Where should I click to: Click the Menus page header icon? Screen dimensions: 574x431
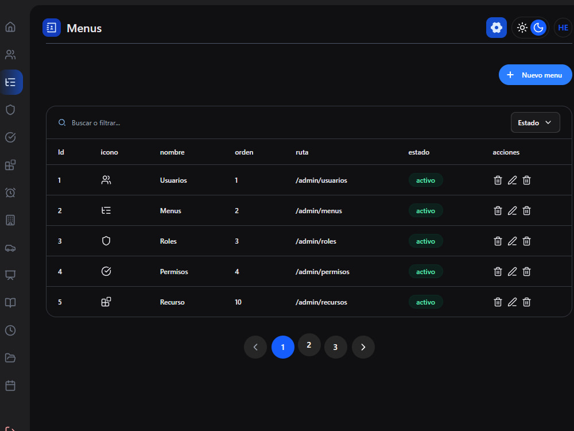coord(52,28)
